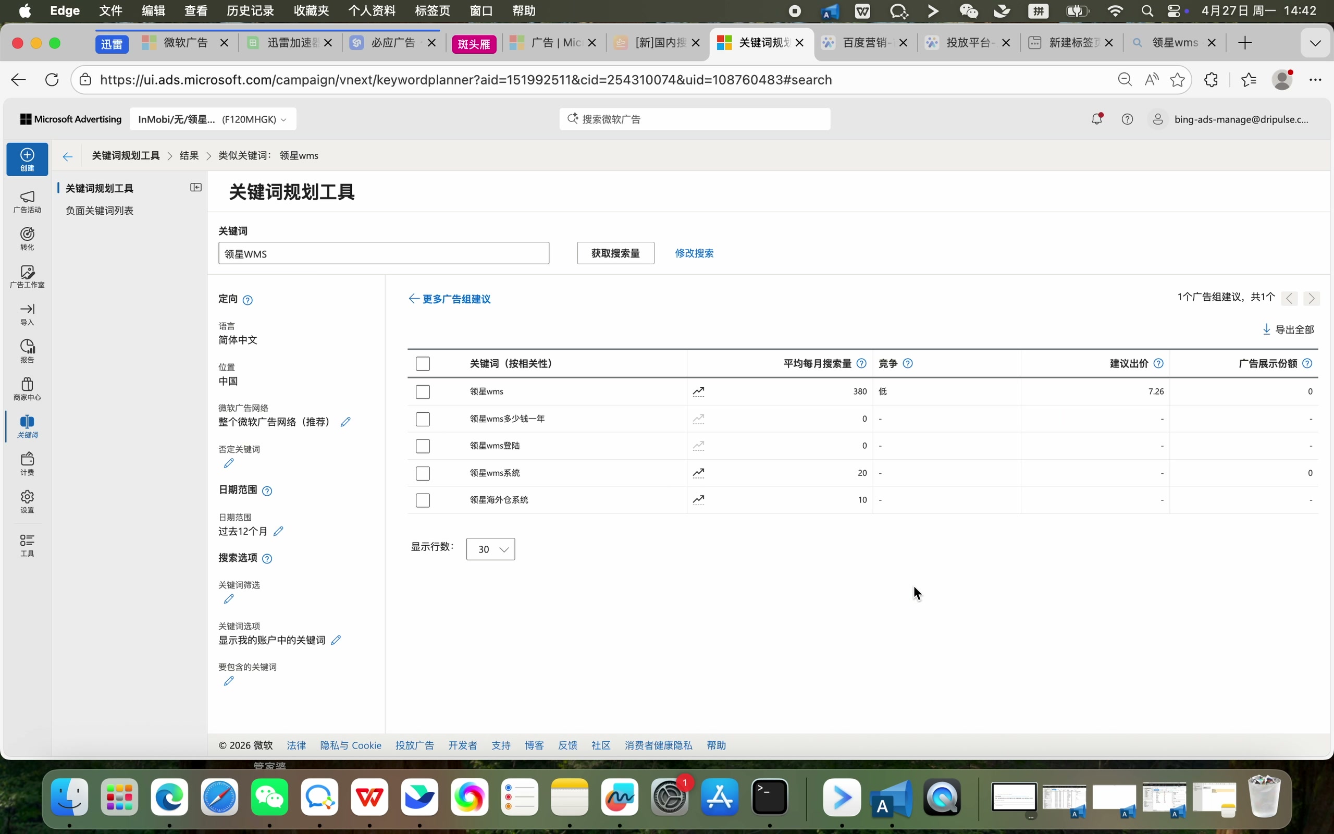Open help tooltip for 建议出价 column

[x=1159, y=363]
